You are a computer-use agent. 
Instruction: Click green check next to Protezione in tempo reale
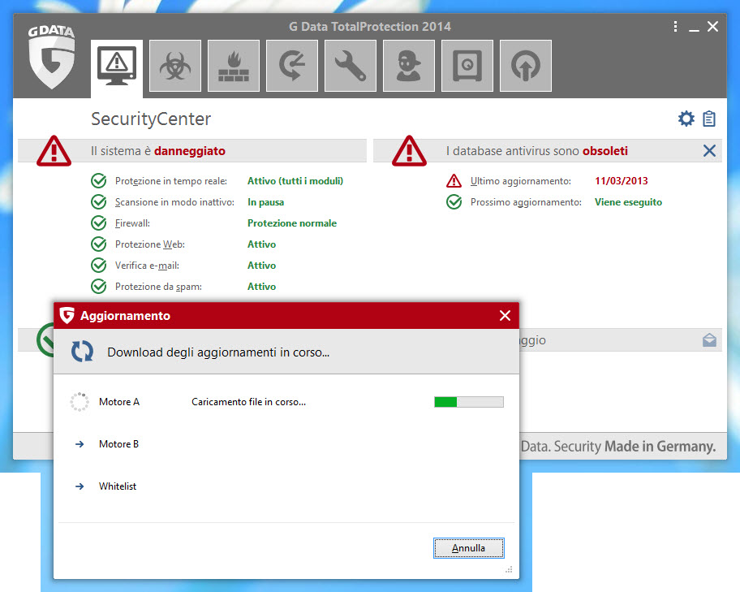(x=99, y=181)
